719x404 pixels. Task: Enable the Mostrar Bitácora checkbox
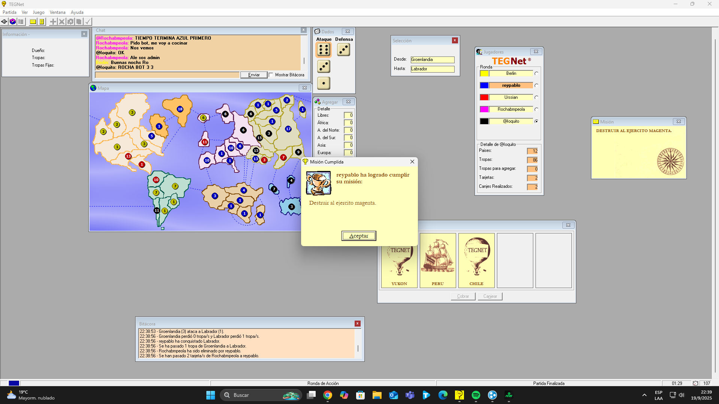pyautogui.click(x=271, y=75)
